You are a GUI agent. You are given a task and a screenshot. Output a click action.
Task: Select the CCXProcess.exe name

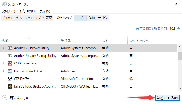(x=25, y=63)
